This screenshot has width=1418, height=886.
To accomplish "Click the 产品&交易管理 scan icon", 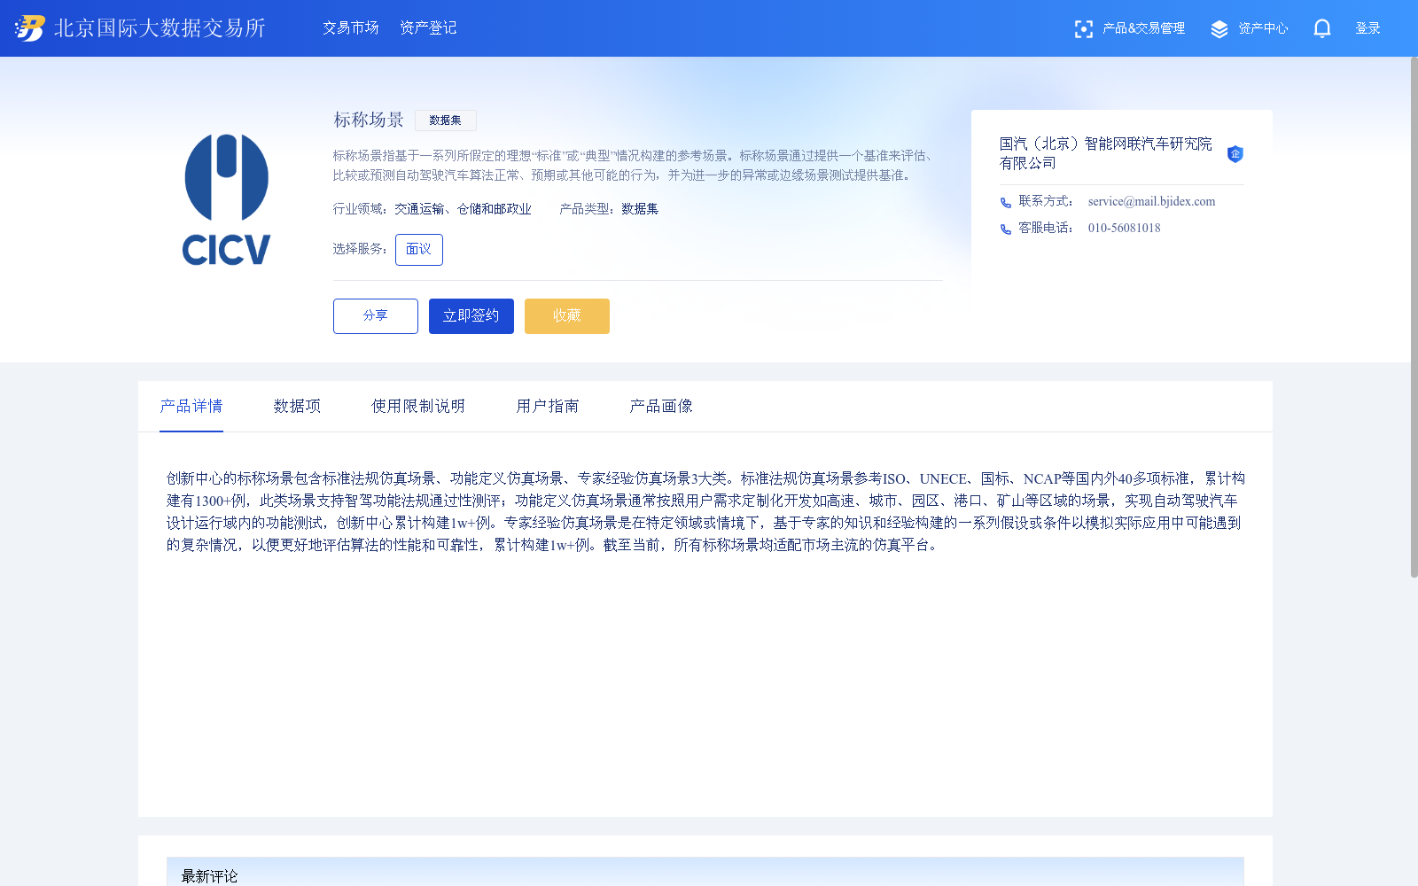I will click(1083, 29).
